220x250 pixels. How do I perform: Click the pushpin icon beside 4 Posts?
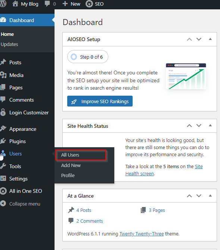point(71,210)
